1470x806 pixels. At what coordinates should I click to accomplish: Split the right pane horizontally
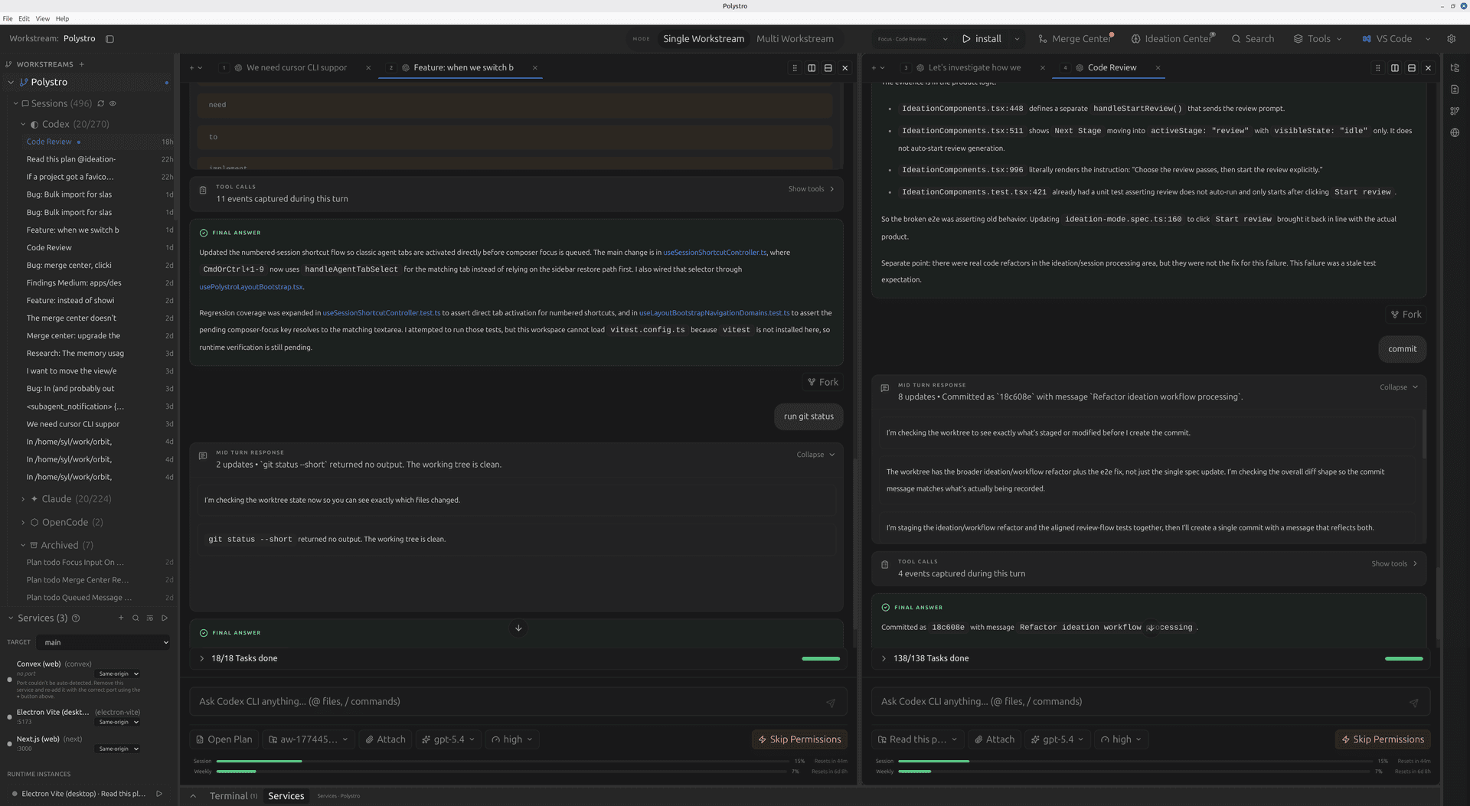(1411, 67)
